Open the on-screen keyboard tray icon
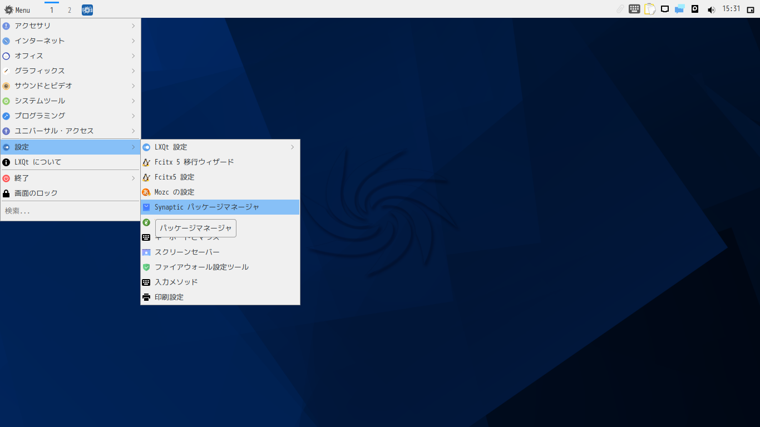 (x=635, y=9)
